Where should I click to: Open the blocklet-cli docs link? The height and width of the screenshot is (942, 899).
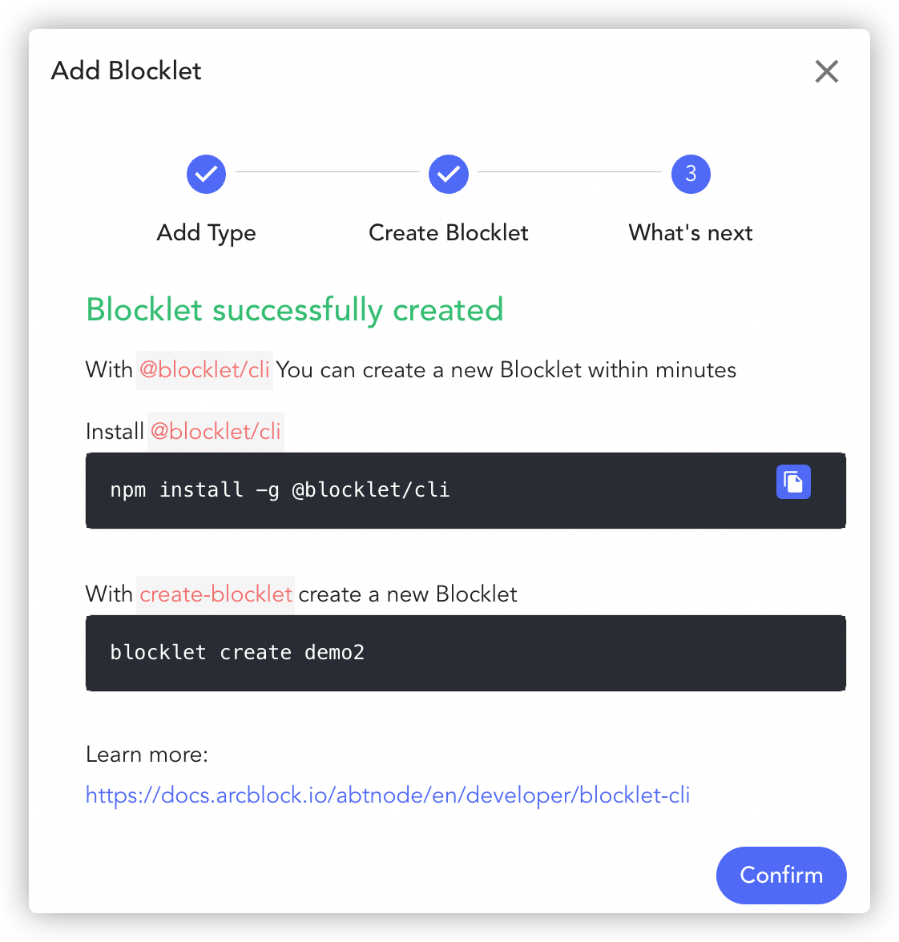click(388, 795)
